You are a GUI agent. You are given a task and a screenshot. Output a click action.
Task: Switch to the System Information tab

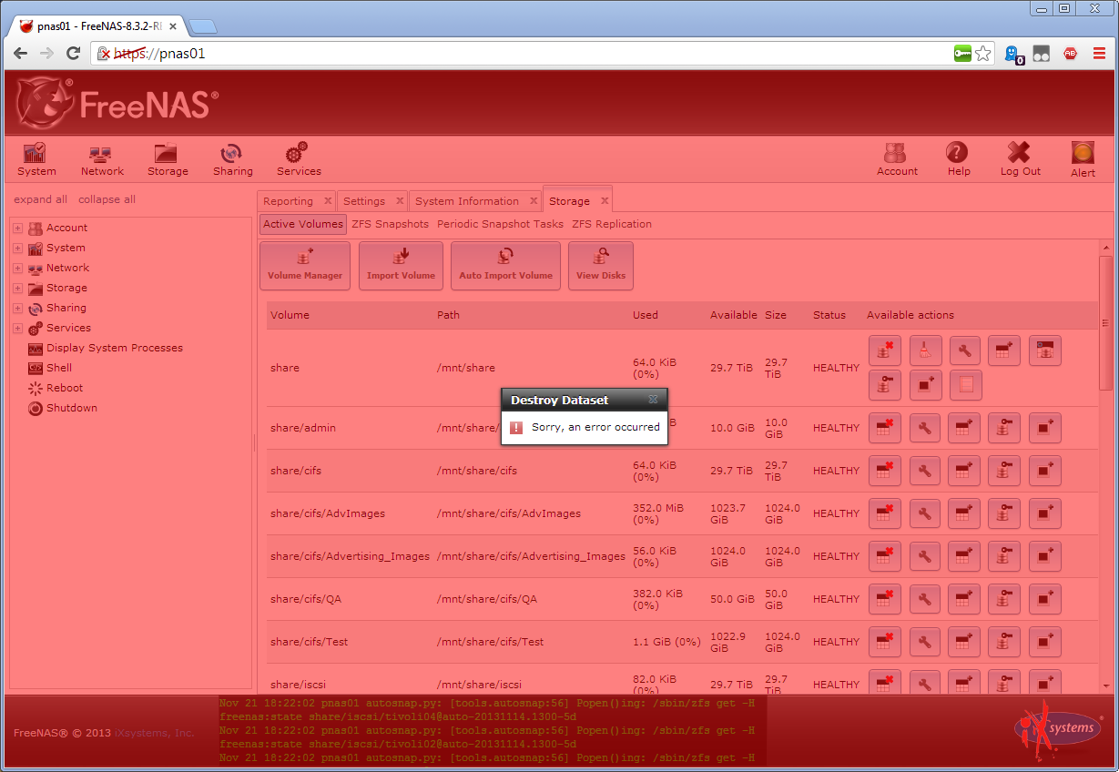click(467, 201)
